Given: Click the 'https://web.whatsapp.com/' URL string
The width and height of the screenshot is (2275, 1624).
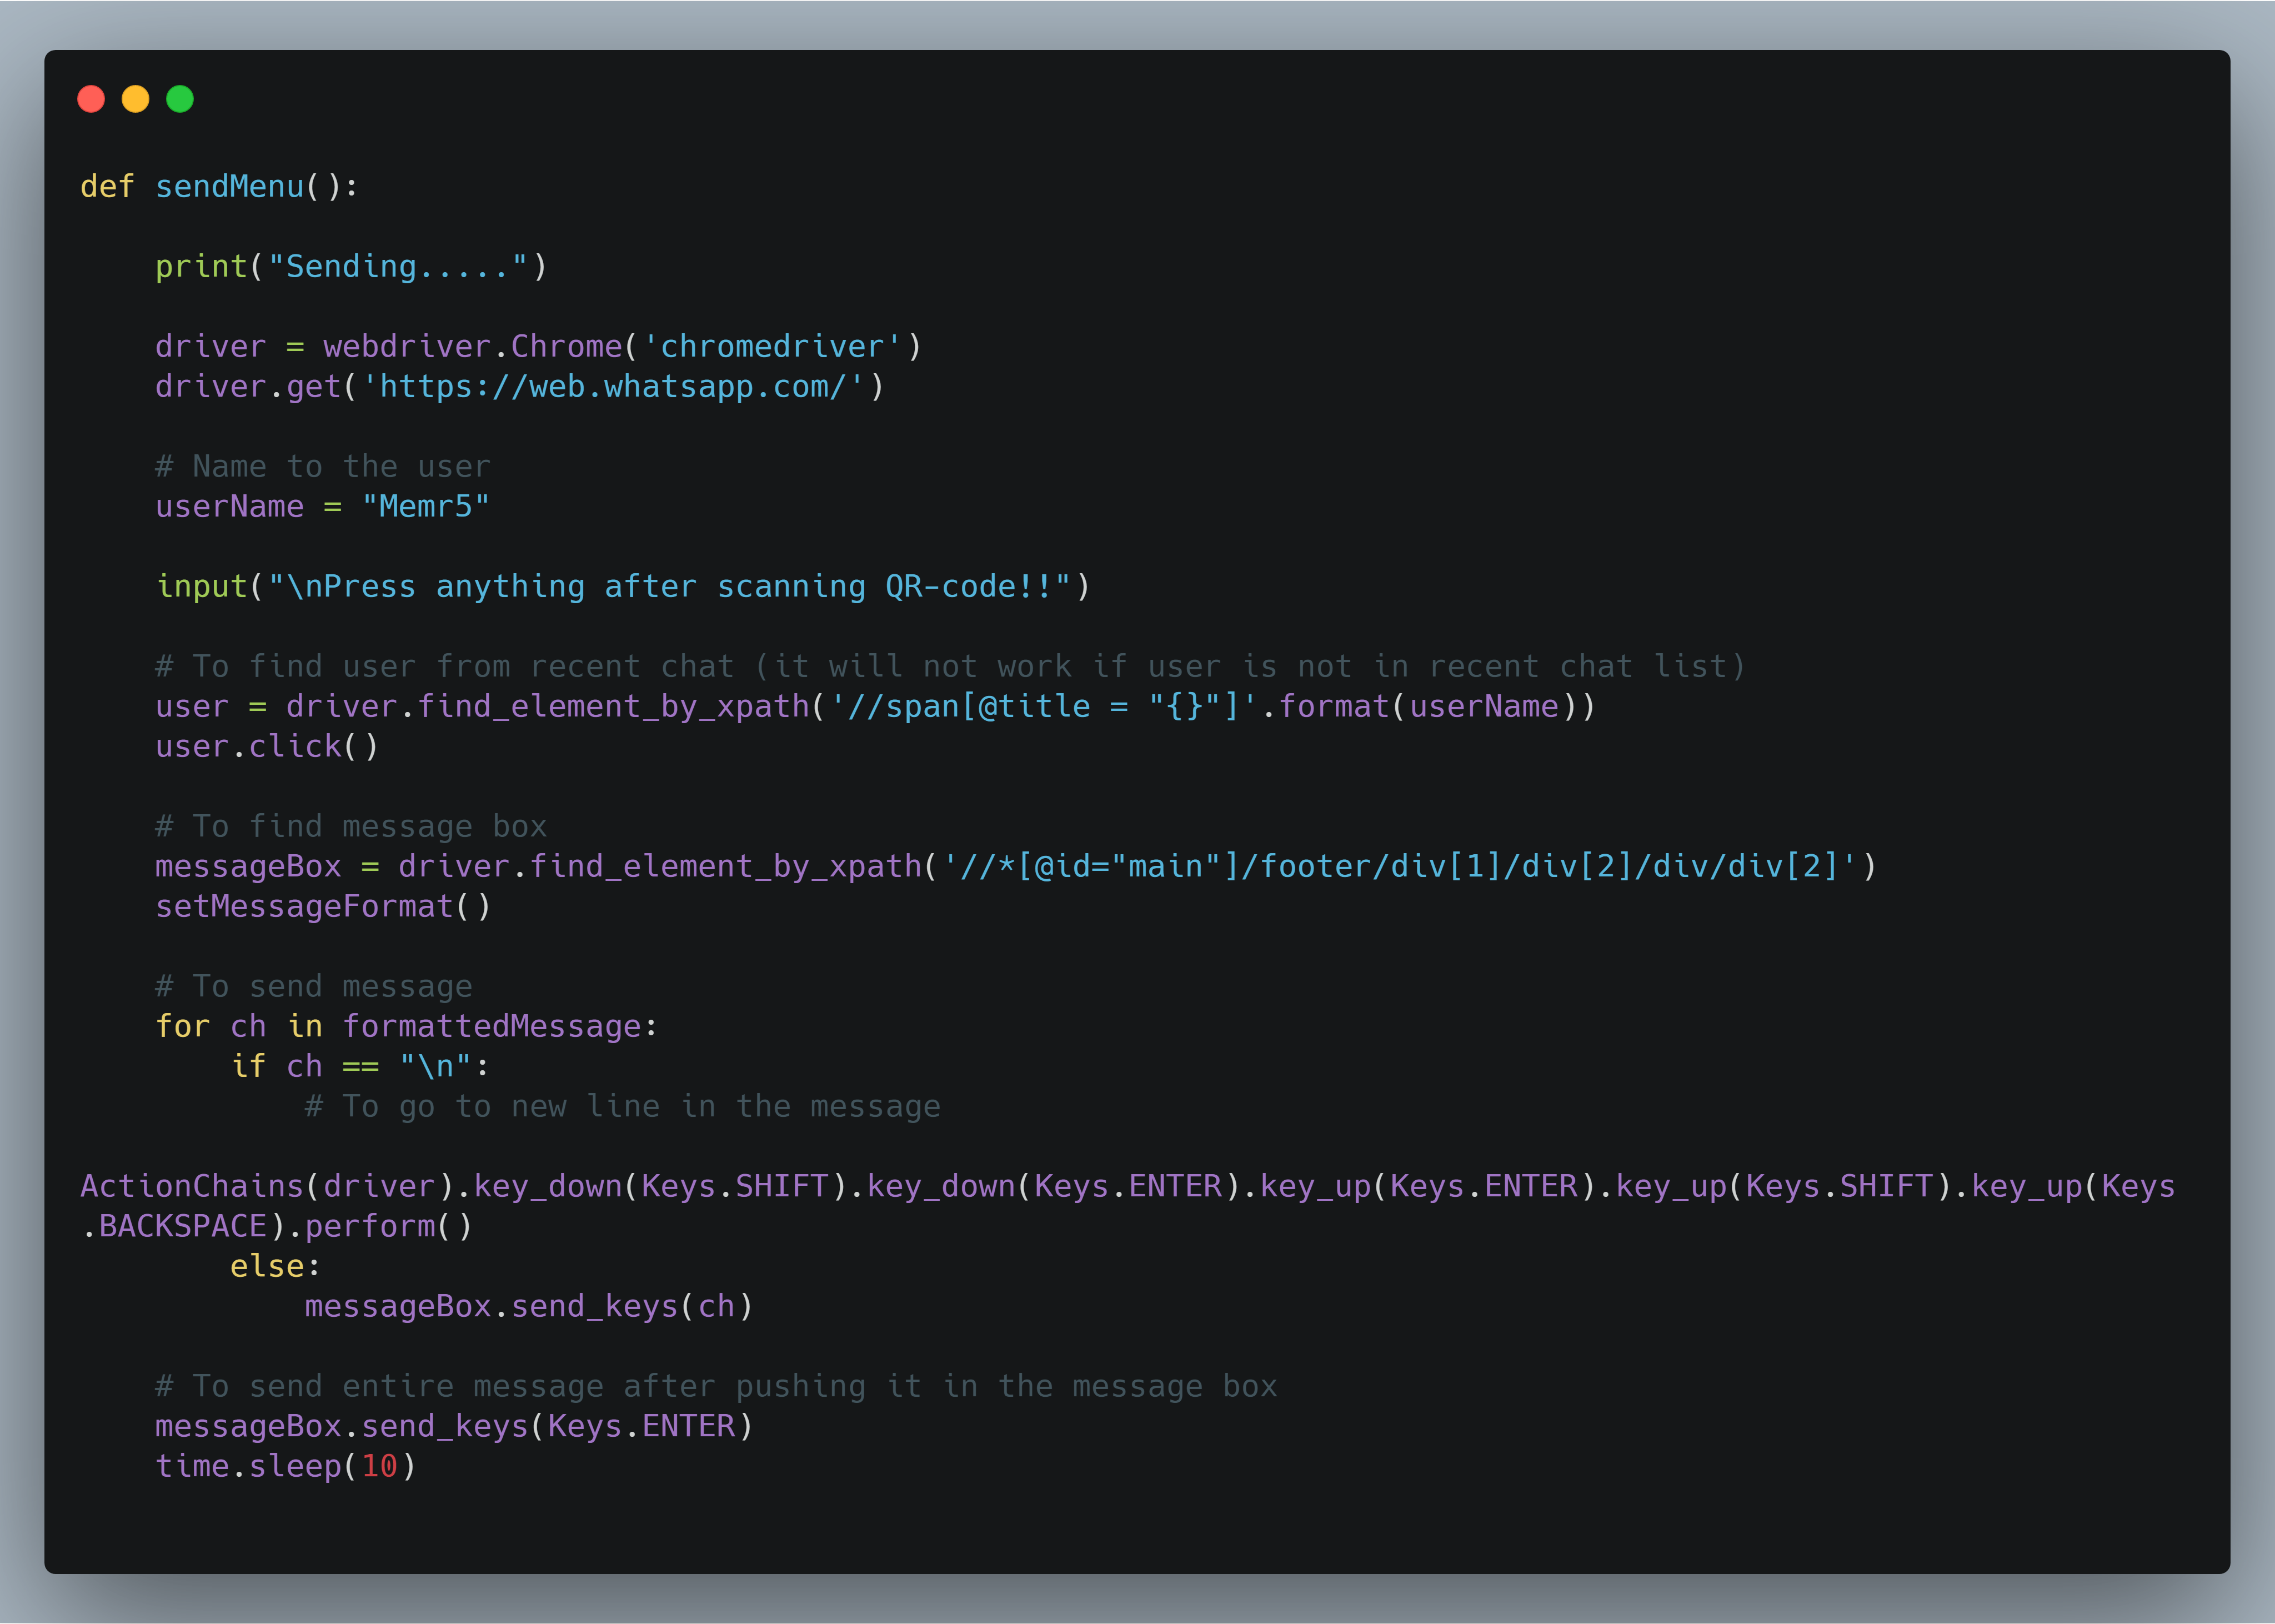Looking at the screenshot, I should pos(613,387).
